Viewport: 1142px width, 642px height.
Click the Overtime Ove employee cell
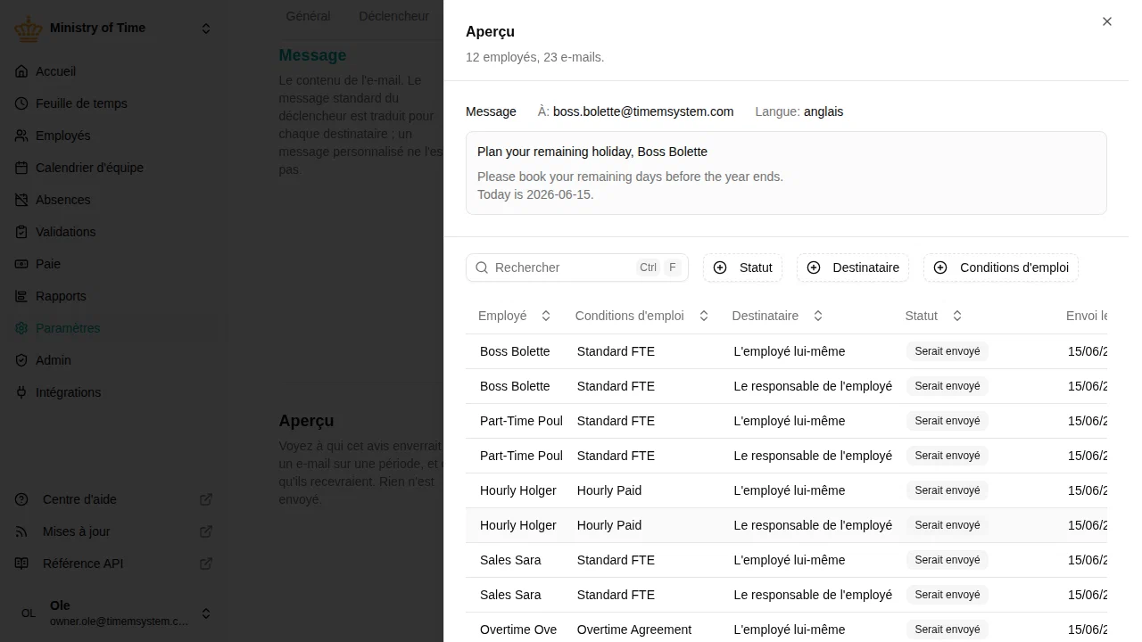[518, 630]
